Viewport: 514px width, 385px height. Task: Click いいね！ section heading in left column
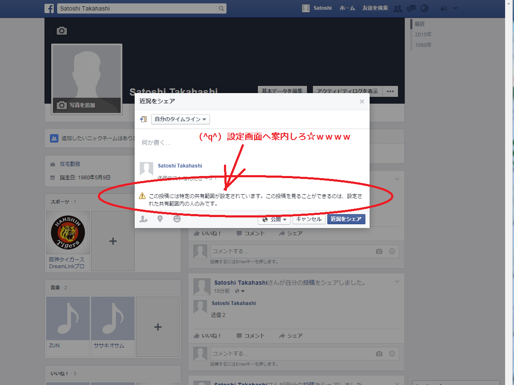point(59,374)
